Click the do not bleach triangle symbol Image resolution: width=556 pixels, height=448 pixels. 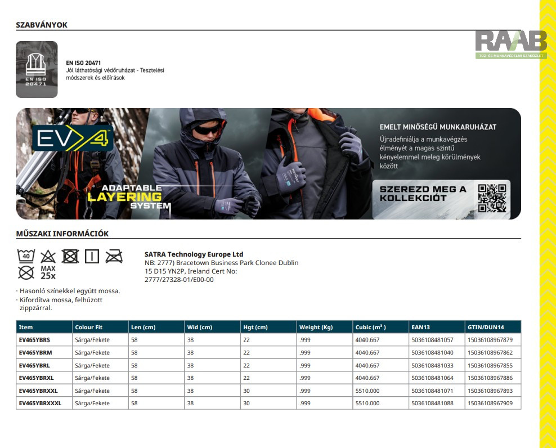[48, 257]
